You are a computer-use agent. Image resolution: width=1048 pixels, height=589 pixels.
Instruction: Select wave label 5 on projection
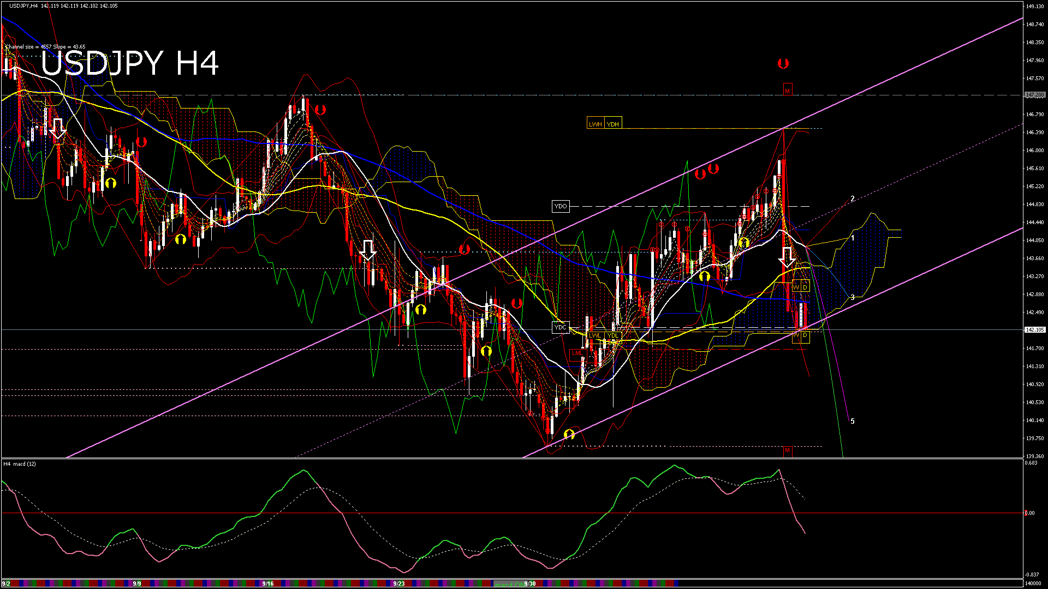853,421
